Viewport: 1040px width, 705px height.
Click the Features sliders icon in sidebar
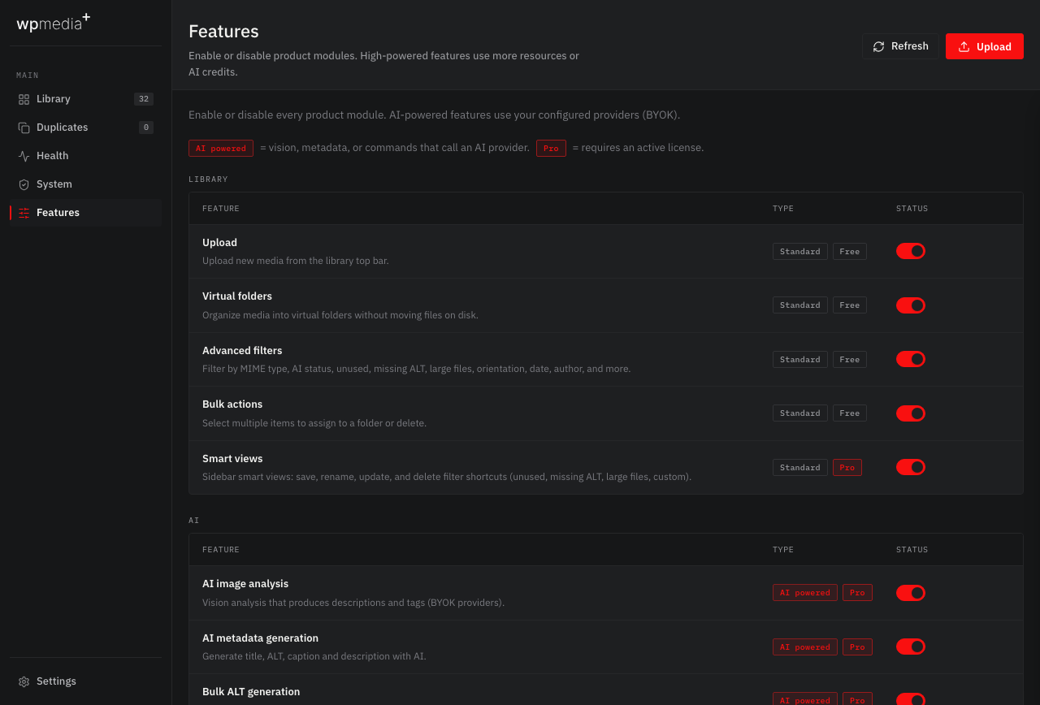click(24, 213)
